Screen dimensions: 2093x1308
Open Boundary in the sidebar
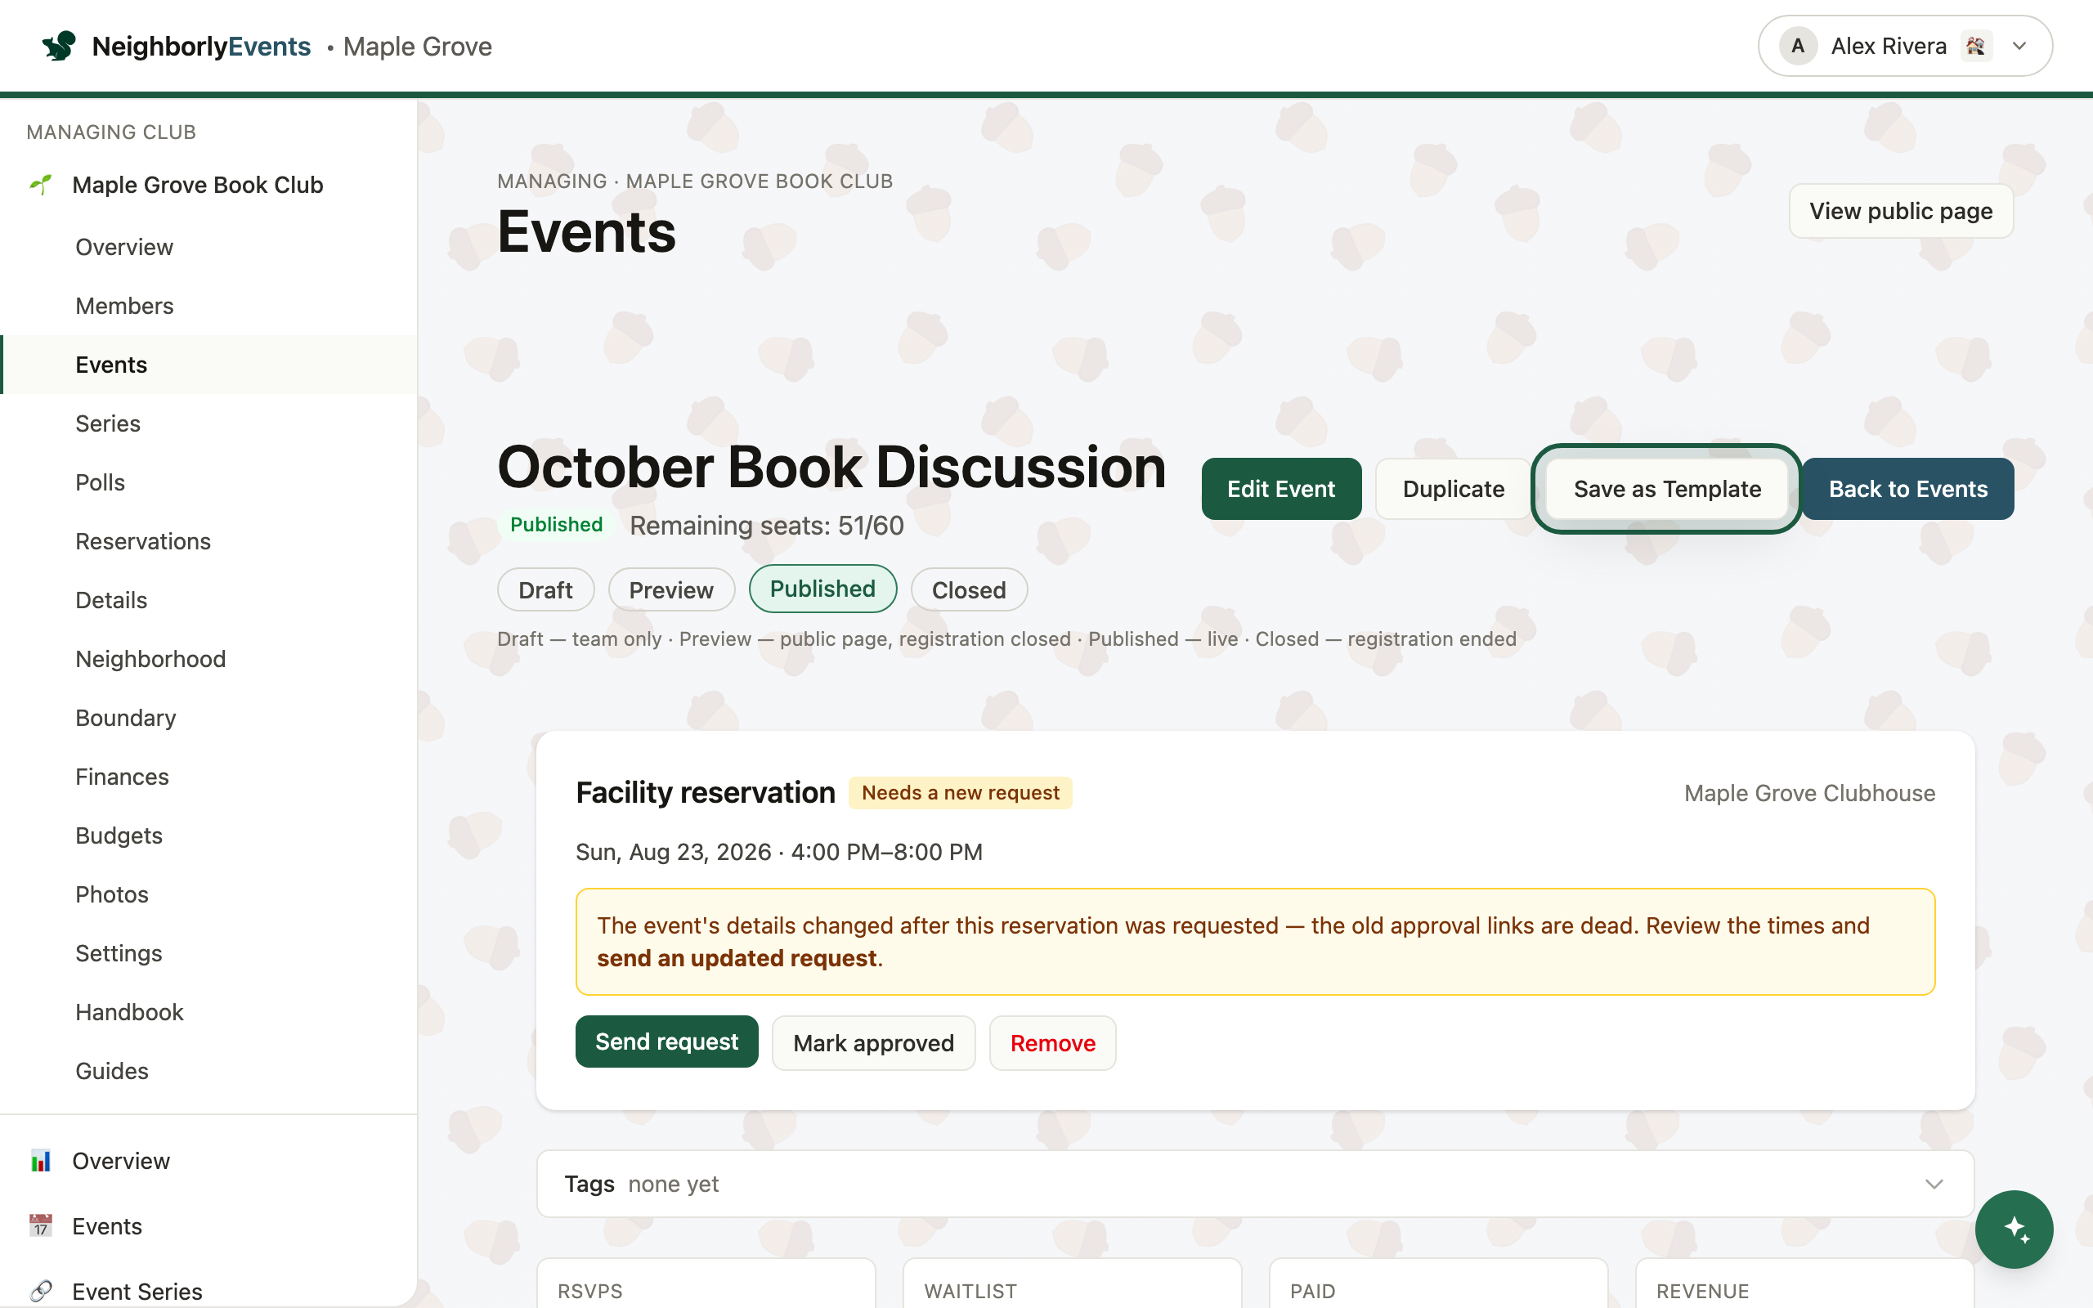tap(208, 717)
